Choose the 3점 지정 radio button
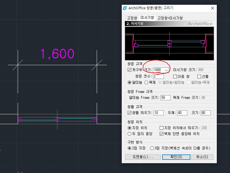The height and width of the screenshot is (173, 230). (152, 148)
